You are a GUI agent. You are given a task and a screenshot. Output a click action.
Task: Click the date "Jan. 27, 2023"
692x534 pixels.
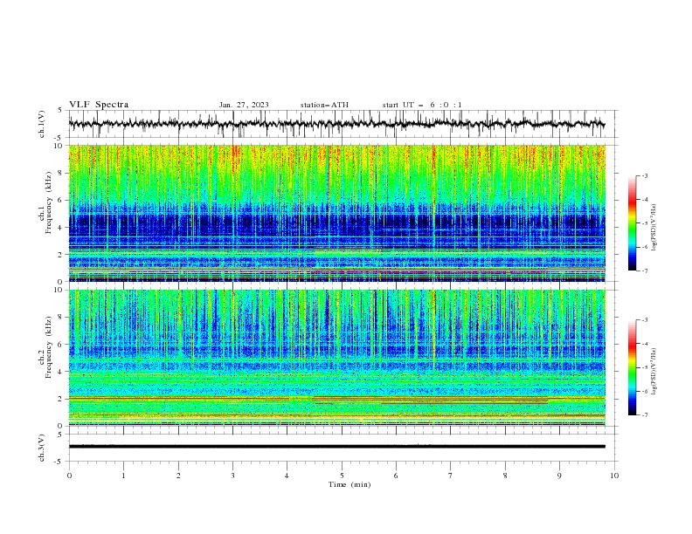pyautogui.click(x=244, y=105)
